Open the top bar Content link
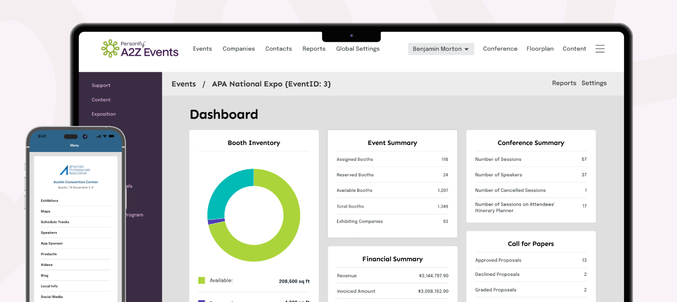The height and width of the screenshot is (302, 677). click(x=574, y=49)
